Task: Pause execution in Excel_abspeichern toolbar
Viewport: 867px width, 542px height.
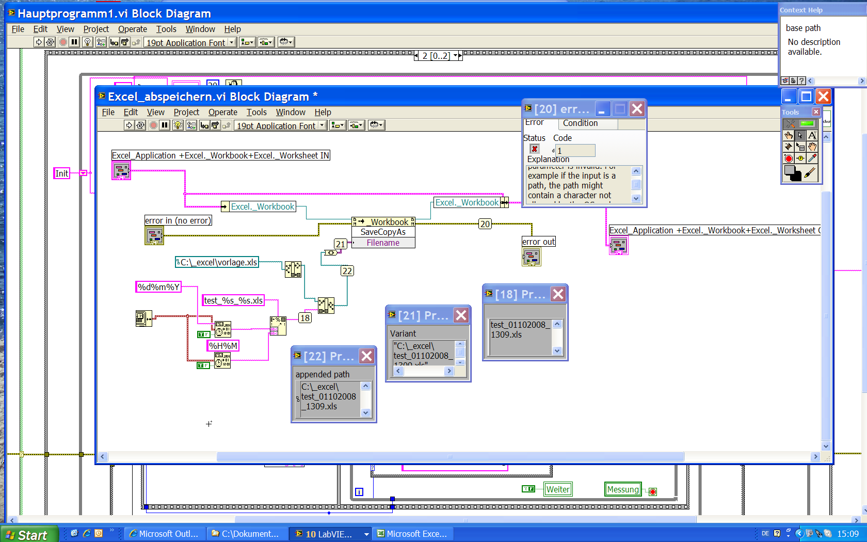Action: click(x=165, y=125)
